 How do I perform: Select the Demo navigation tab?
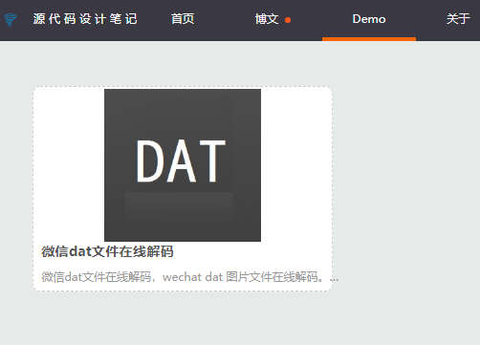click(369, 19)
